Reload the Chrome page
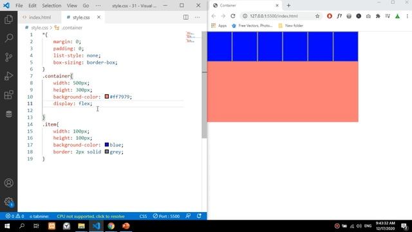The image size is (412, 232). point(233,16)
